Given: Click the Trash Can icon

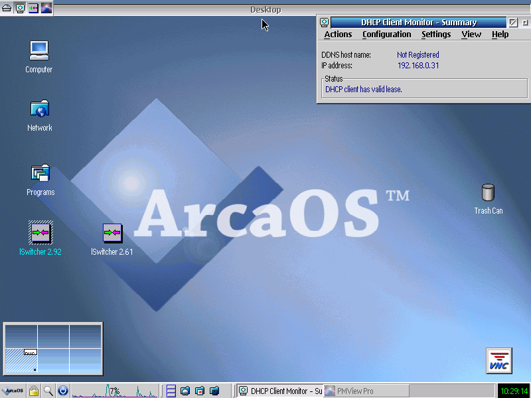Looking at the screenshot, I should point(488,192).
